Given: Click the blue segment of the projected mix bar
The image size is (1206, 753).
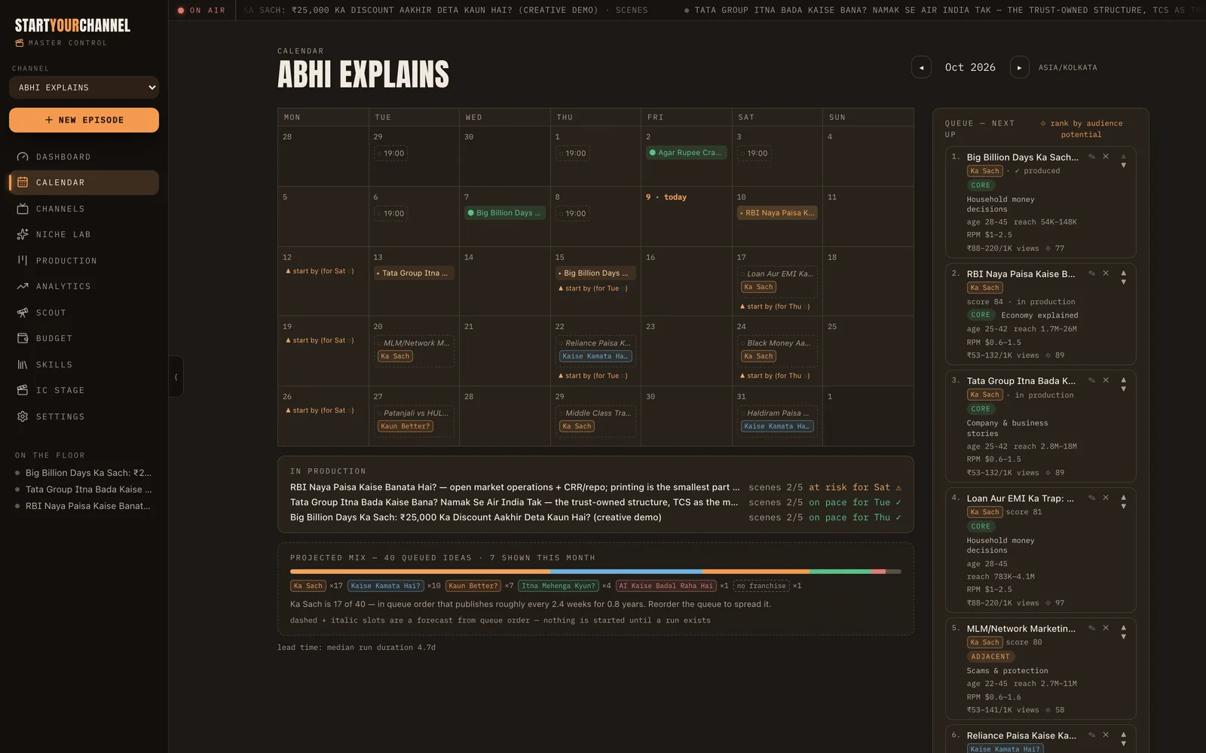Looking at the screenshot, I should click(x=626, y=572).
